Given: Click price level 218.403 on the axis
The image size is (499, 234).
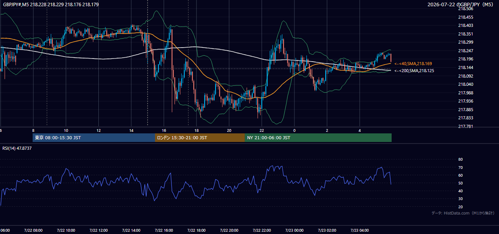Looking at the screenshot, I should (x=465, y=25).
